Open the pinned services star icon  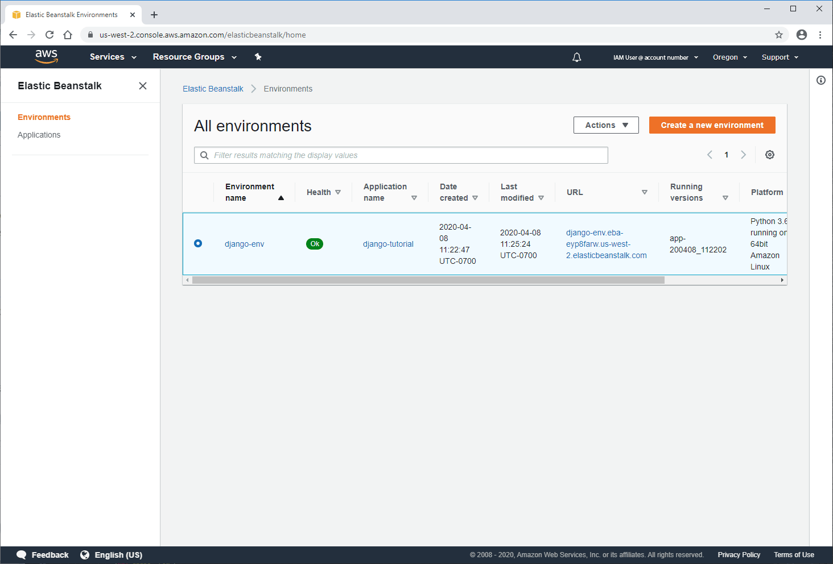coord(258,57)
